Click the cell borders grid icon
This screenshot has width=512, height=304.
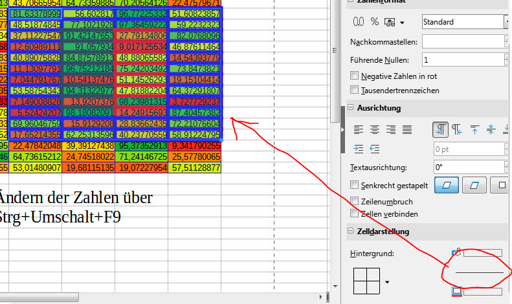pyautogui.click(x=367, y=281)
